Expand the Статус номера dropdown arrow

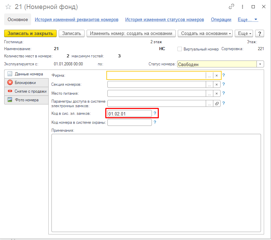(x=260, y=64)
